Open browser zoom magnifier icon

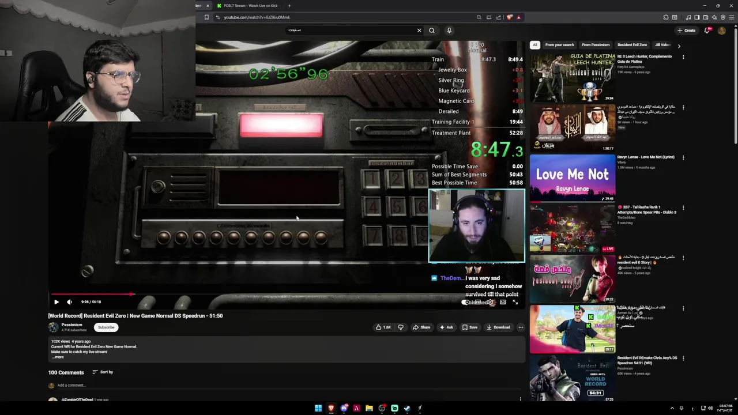click(479, 17)
